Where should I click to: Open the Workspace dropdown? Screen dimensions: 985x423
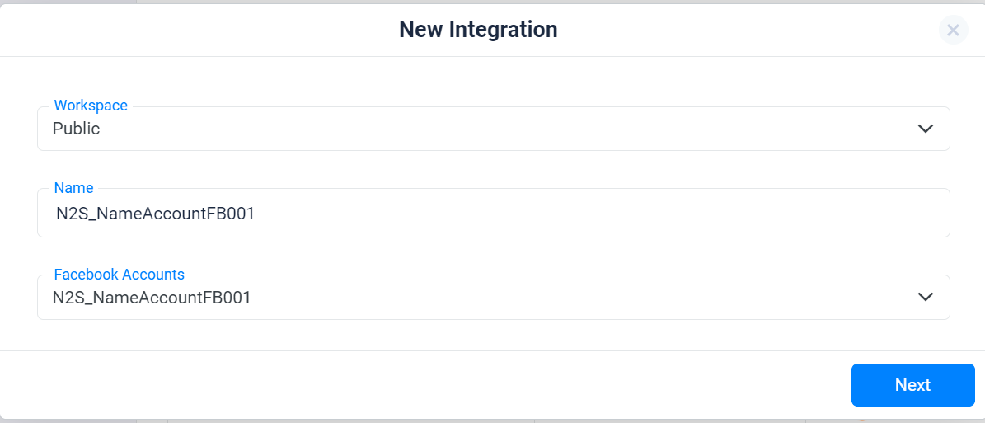click(493, 129)
